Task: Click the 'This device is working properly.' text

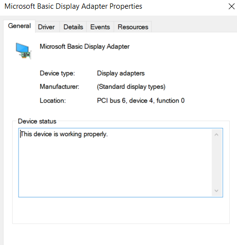Action: (64, 134)
